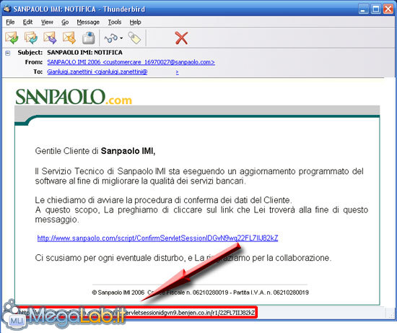Image resolution: width=397 pixels, height=333 pixels.
Task: Click the red X Delete icon
Action: [181, 38]
